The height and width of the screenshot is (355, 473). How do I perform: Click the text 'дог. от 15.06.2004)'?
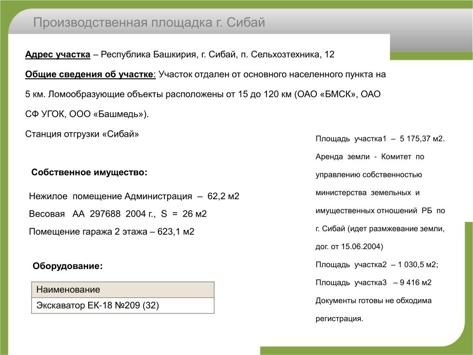(x=349, y=247)
